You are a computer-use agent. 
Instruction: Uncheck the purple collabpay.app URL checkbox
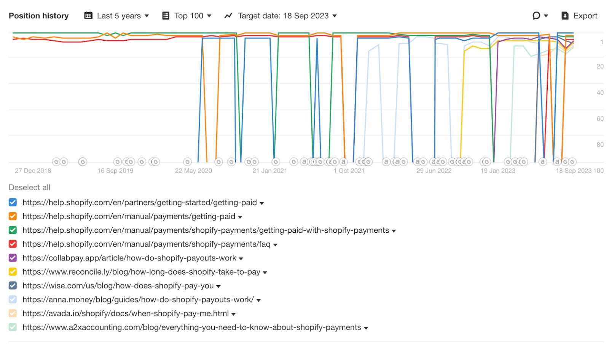(13, 258)
